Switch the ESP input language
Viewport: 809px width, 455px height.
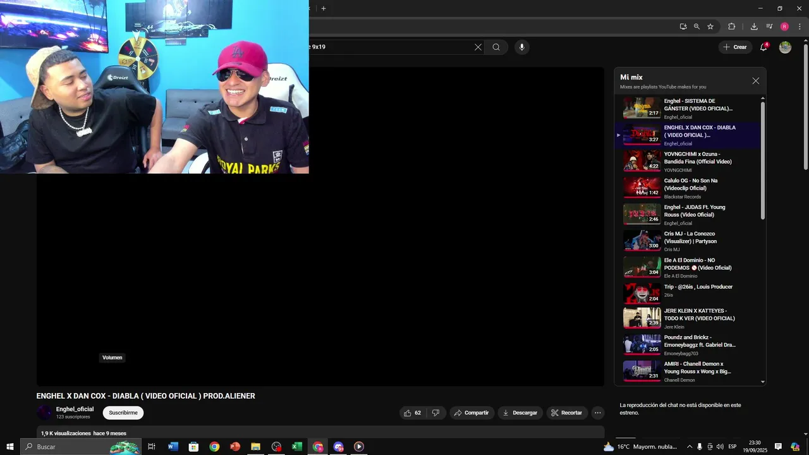[x=732, y=447]
